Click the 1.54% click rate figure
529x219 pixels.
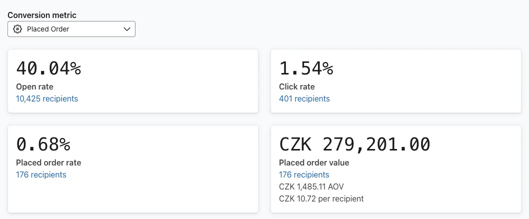tap(306, 68)
